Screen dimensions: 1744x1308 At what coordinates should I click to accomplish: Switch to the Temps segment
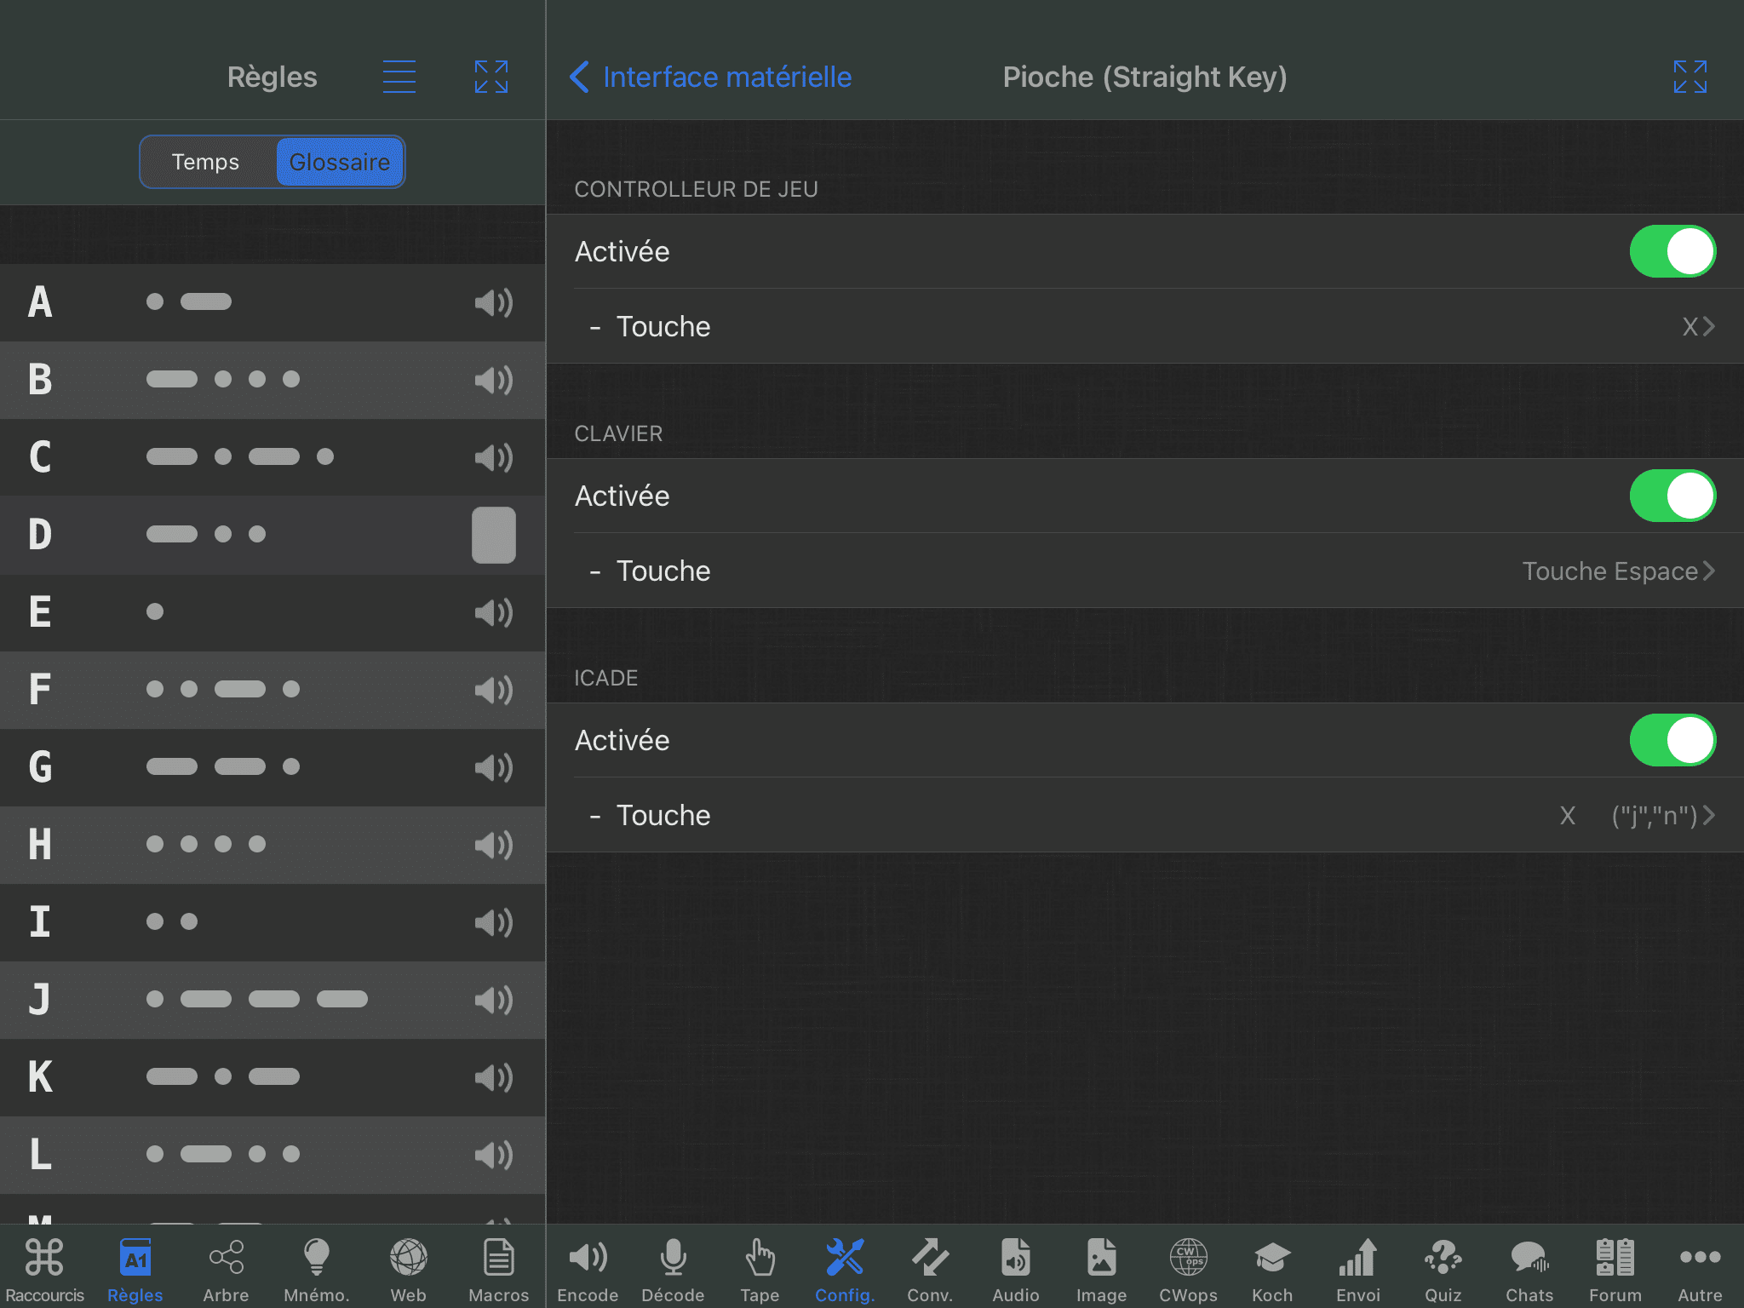pos(206,162)
